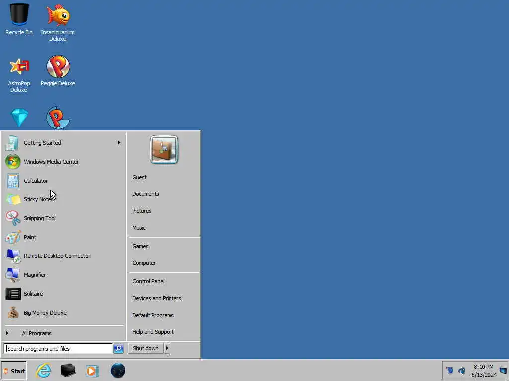
Task: Click the Snipping Tool scissors icon
Action: coord(13,218)
